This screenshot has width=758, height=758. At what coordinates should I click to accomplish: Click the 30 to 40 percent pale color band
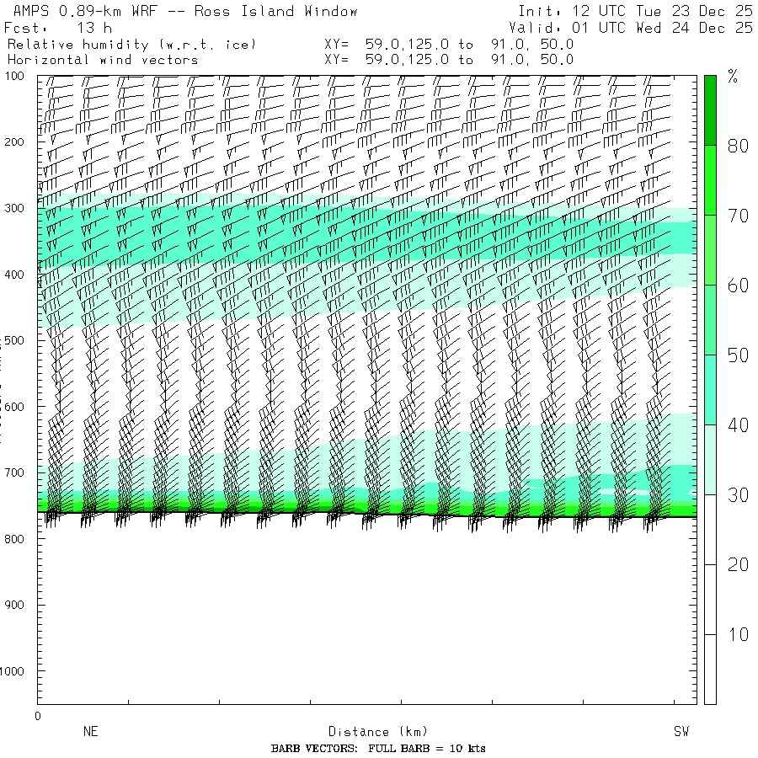coord(710,459)
